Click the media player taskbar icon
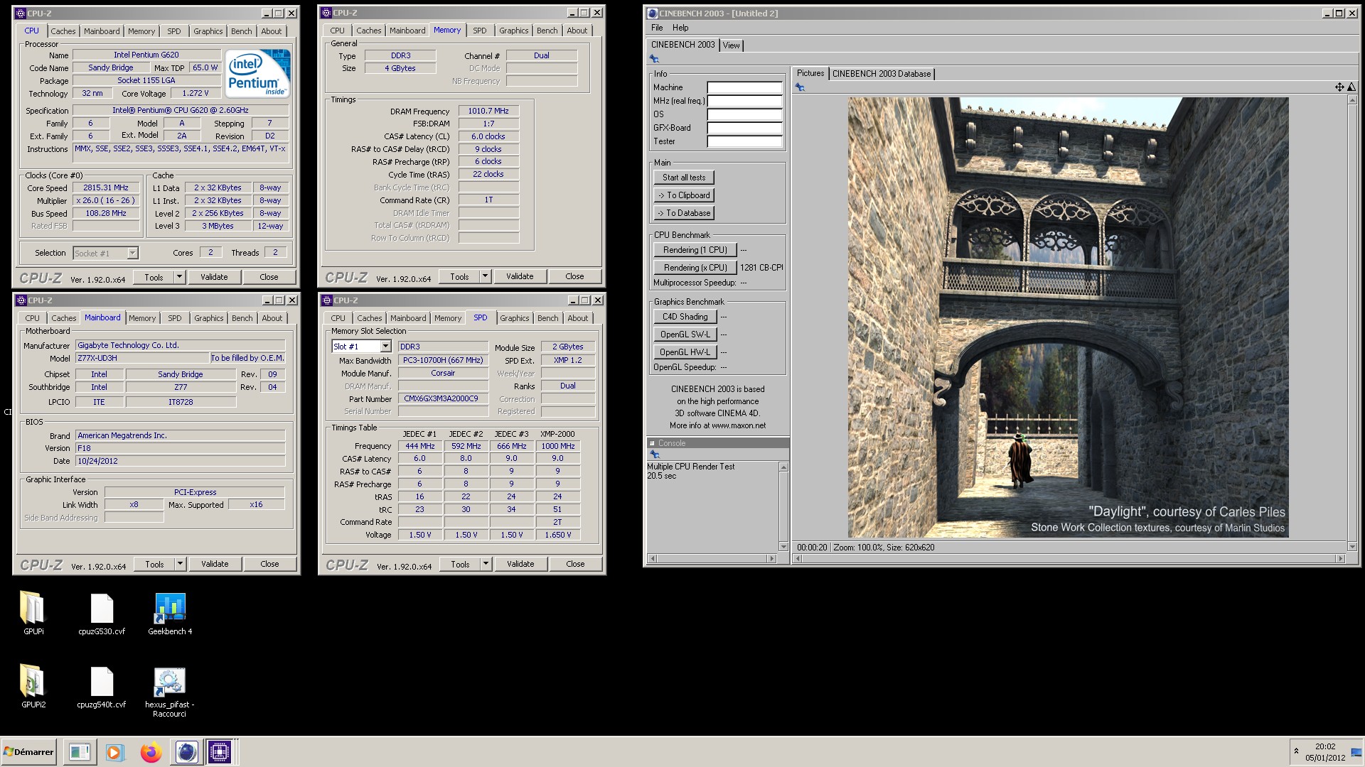Screen dimensions: 1365x767 [x=114, y=752]
